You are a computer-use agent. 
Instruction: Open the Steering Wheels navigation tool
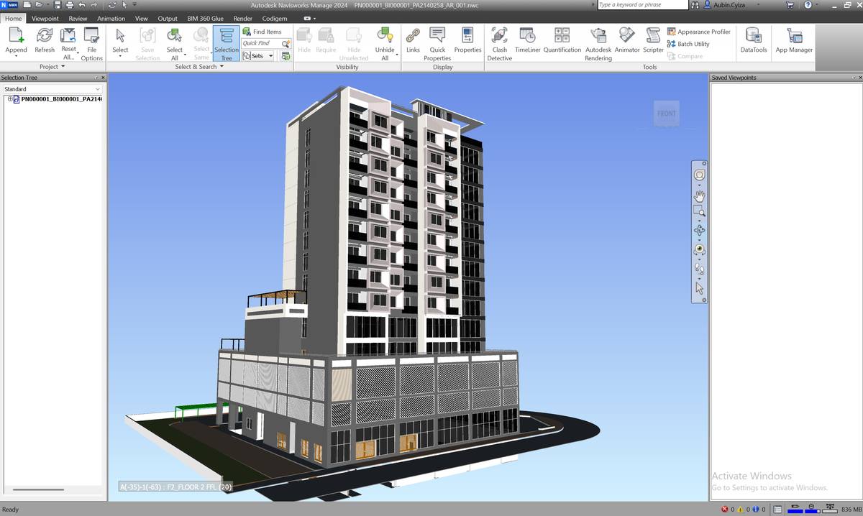point(699,175)
